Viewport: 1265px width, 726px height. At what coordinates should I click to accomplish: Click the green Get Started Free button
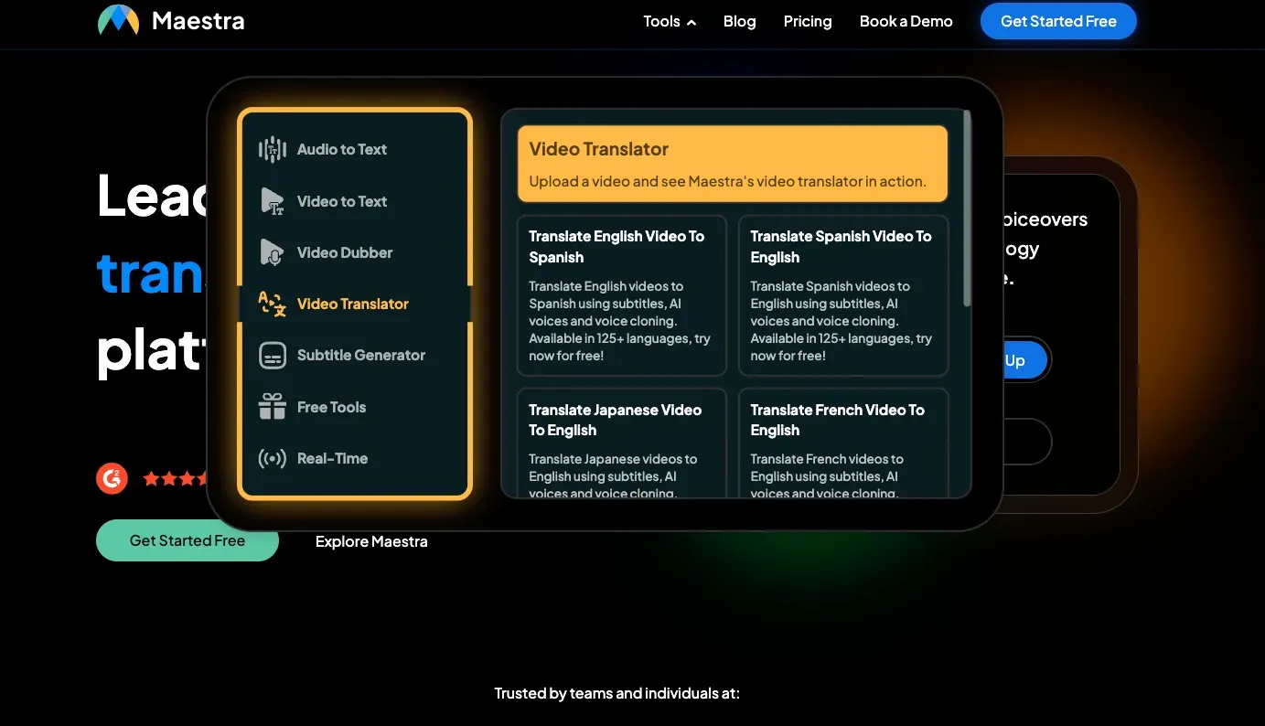coord(188,540)
